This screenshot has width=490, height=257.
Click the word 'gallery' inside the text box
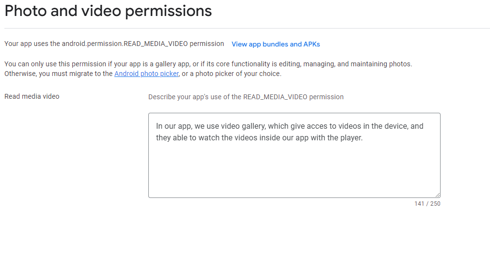(x=253, y=126)
